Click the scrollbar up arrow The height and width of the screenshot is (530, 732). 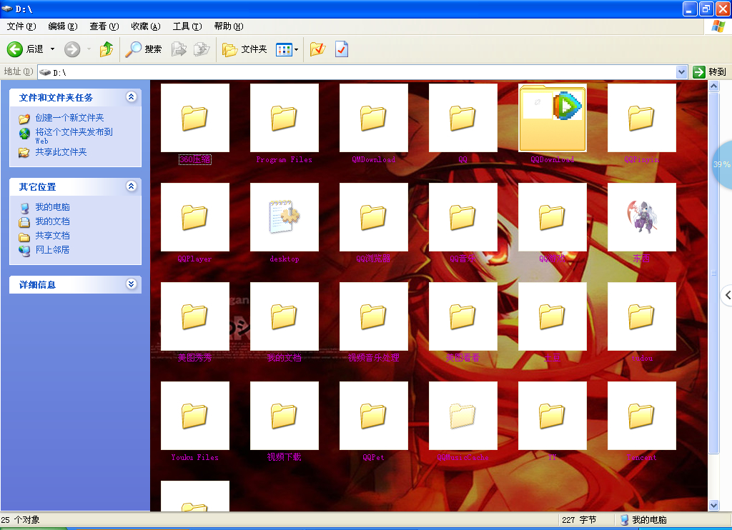point(713,86)
